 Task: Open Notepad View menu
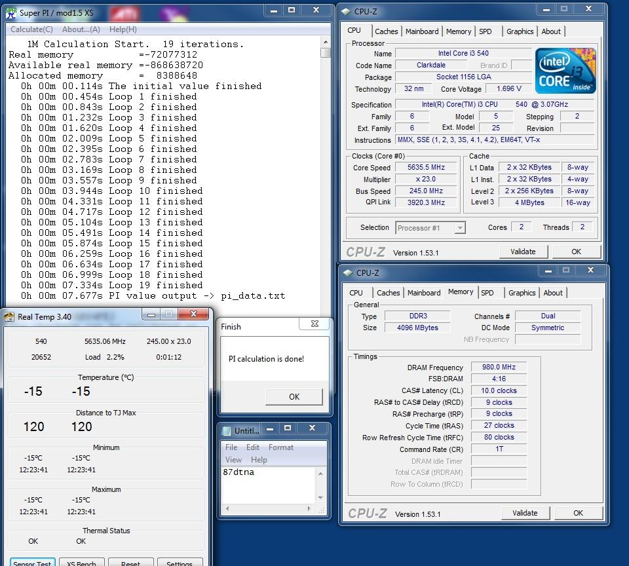point(233,460)
